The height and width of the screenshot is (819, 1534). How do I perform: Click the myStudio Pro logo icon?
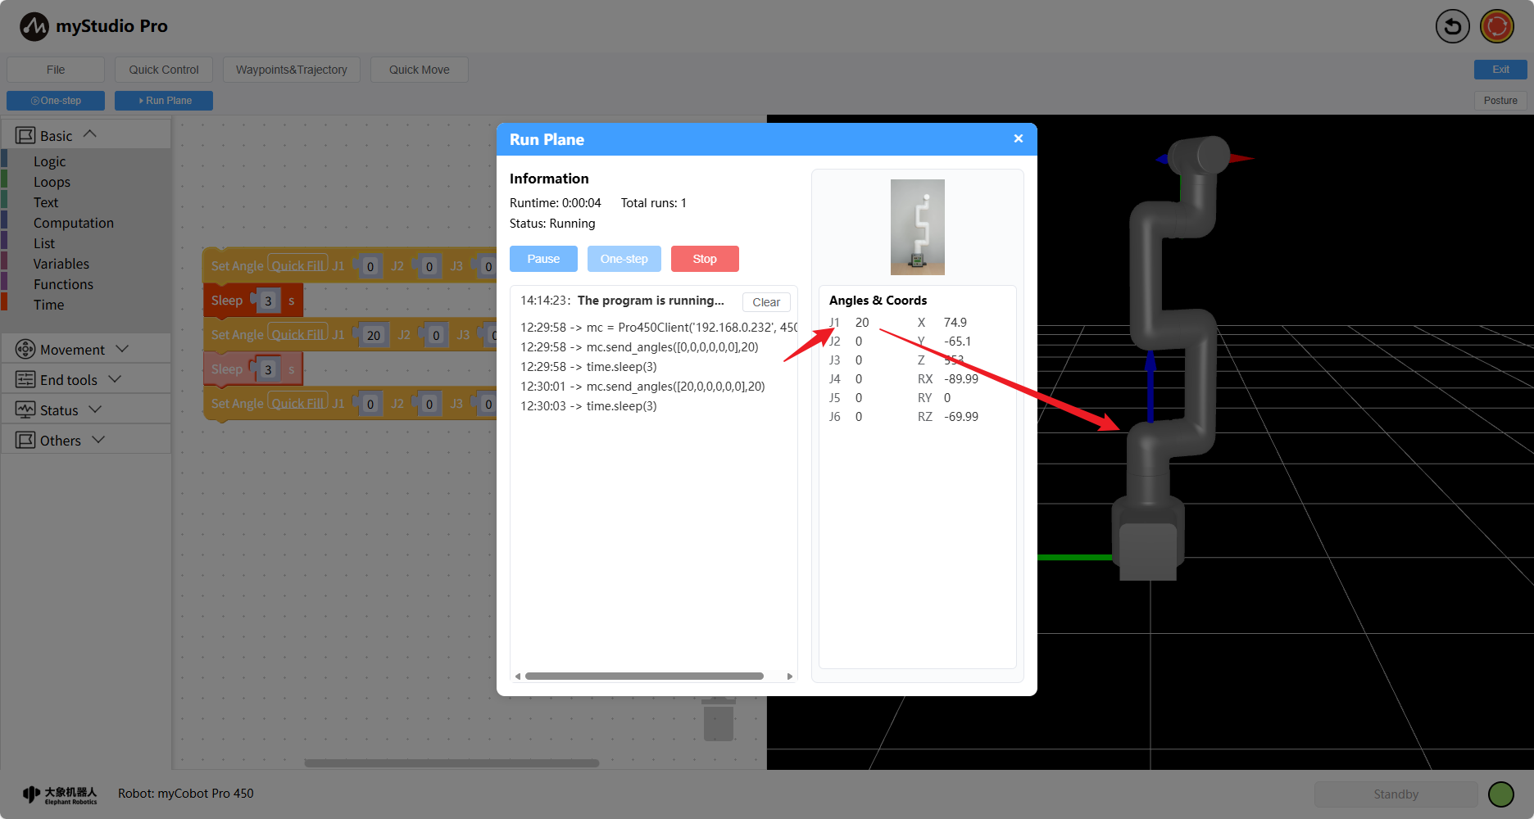(34, 26)
